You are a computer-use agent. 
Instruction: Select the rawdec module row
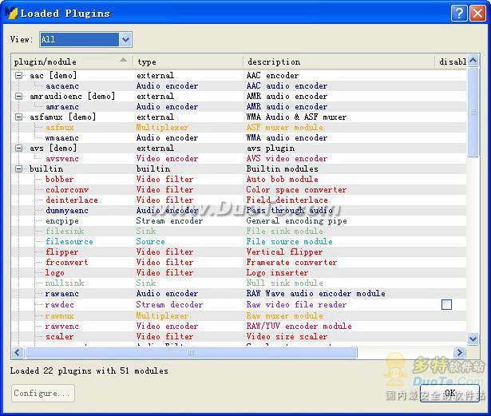[x=239, y=304]
